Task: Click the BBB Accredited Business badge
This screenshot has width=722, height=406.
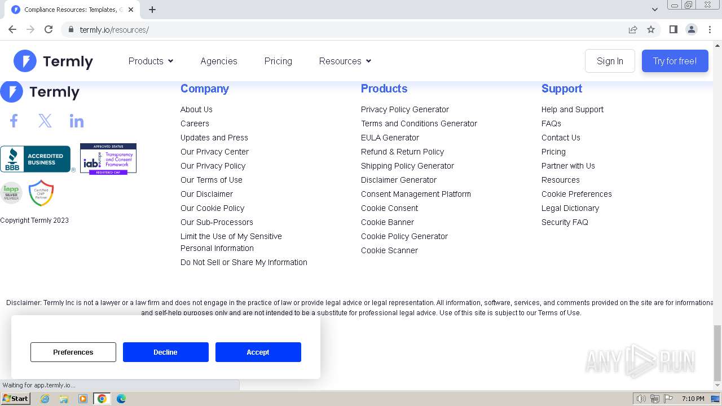Action: coord(37,159)
